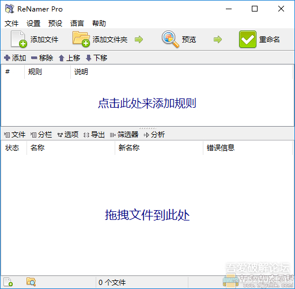Close the ReNamer Pro window
The image size is (295, 289).
pyautogui.click(x=281, y=9)
